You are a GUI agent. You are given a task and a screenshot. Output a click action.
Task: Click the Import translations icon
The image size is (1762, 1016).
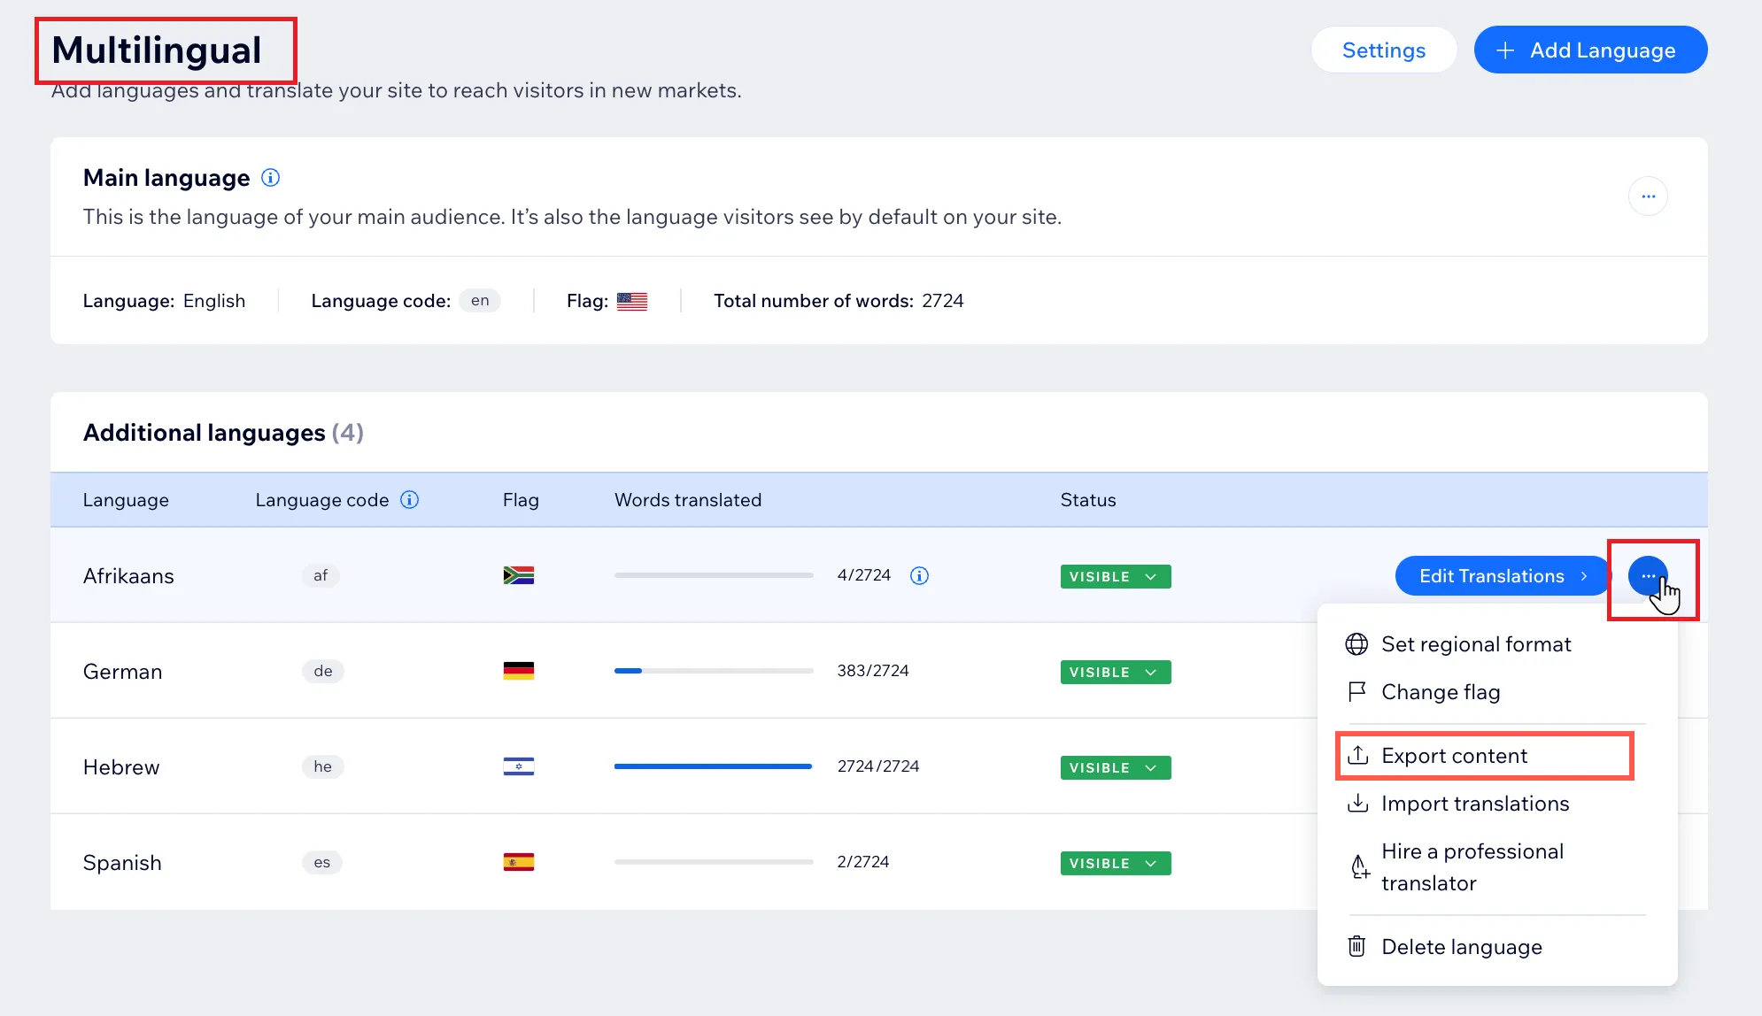pyautogui.click(x=1360, y=802)
